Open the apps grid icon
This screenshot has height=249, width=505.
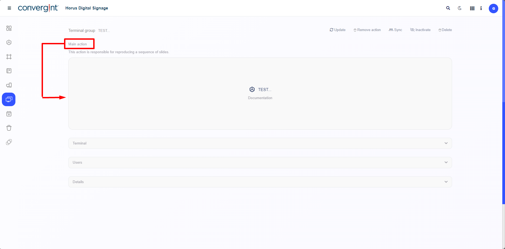(472, 8)
